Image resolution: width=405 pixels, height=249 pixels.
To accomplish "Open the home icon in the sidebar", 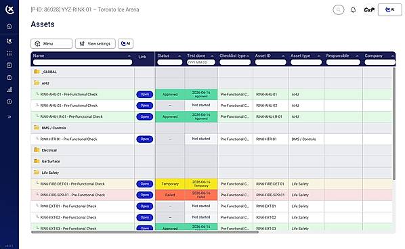I will pos(9,26).
